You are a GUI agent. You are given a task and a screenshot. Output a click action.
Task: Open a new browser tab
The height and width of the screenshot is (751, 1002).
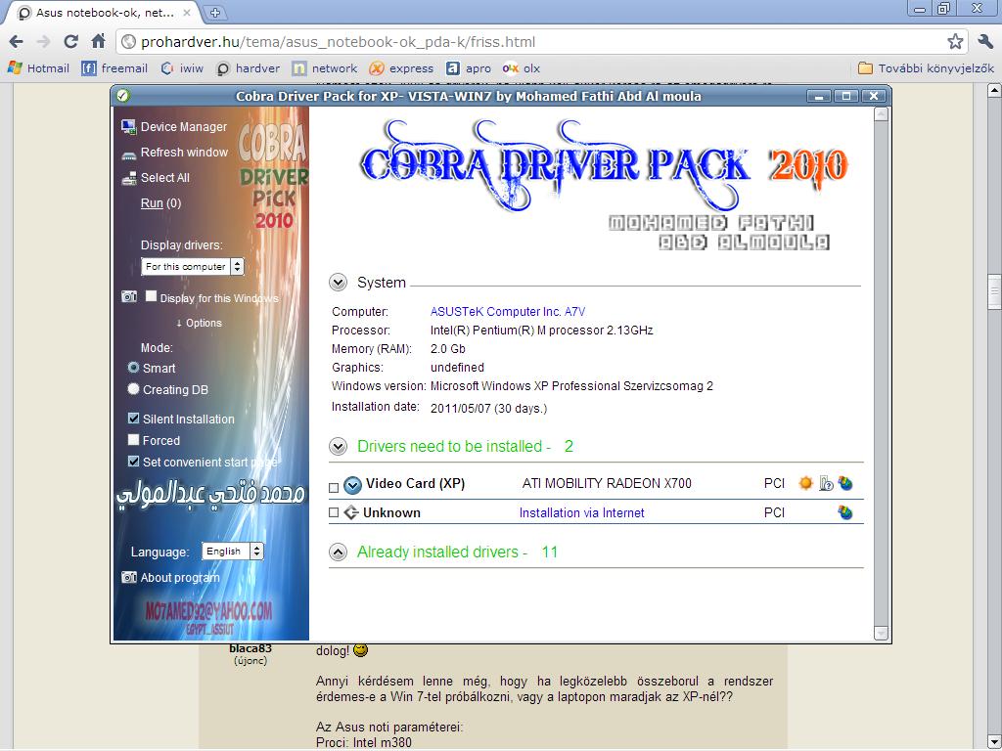pyautogui.click(x=215, y=12)
